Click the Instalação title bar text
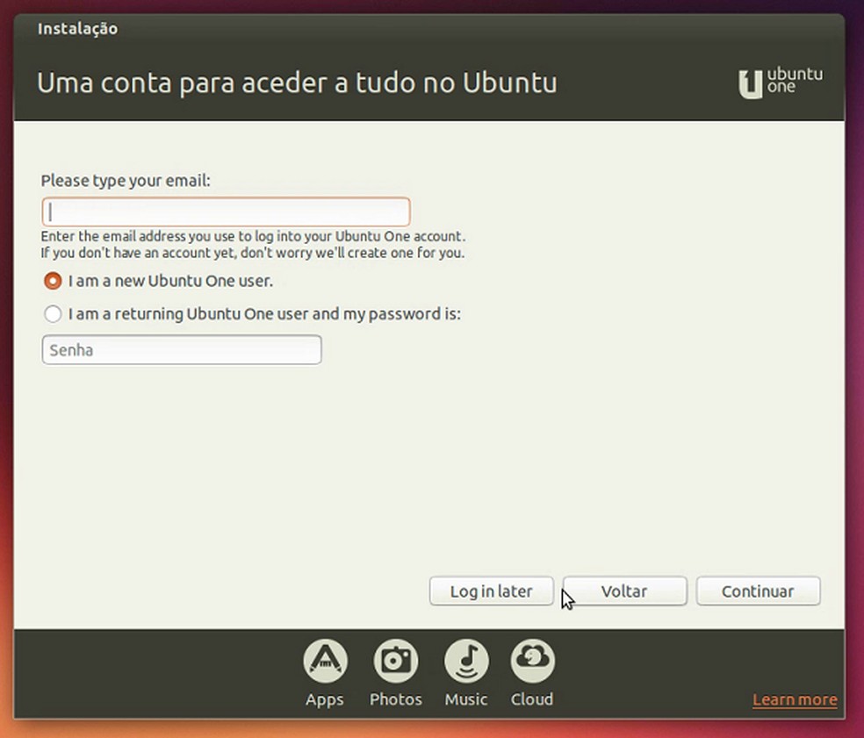Screen dimensions: 864x738 click(76, 28)
